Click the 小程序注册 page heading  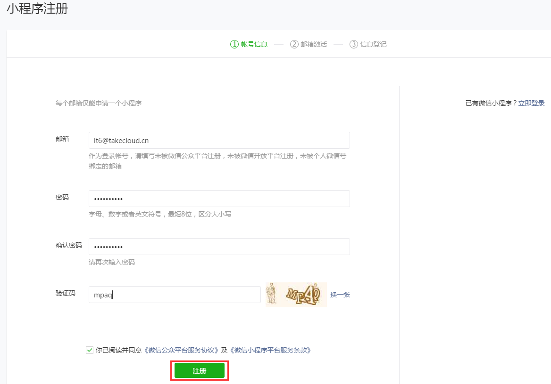[x=37, y=8]
